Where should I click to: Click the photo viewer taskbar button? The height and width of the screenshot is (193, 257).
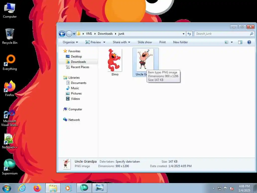click(x=100, y=188)
